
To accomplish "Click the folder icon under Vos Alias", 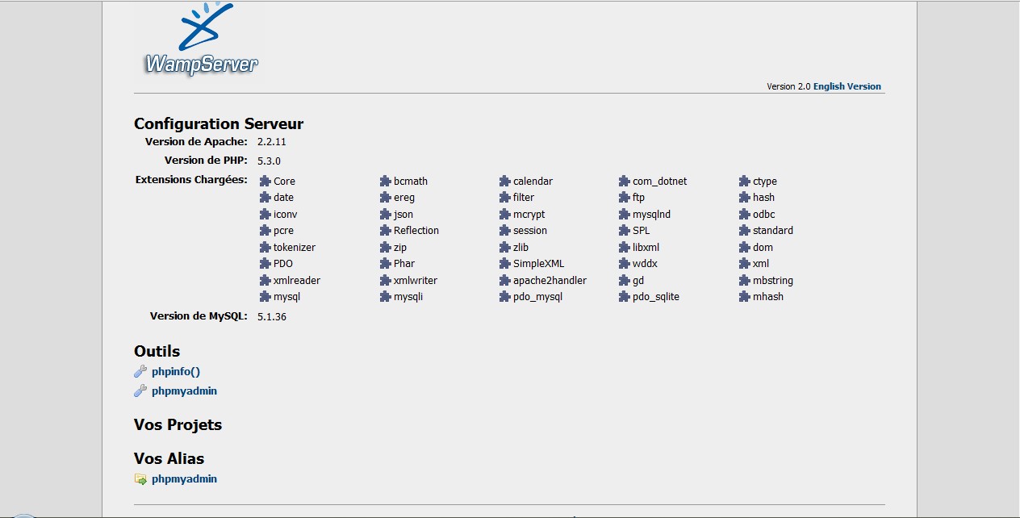I will click(x=140, y=479).
